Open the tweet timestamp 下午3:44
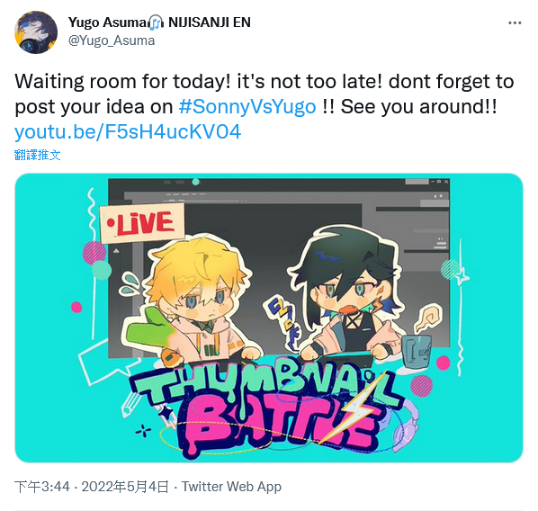538x511 pixels. point(42,487)
